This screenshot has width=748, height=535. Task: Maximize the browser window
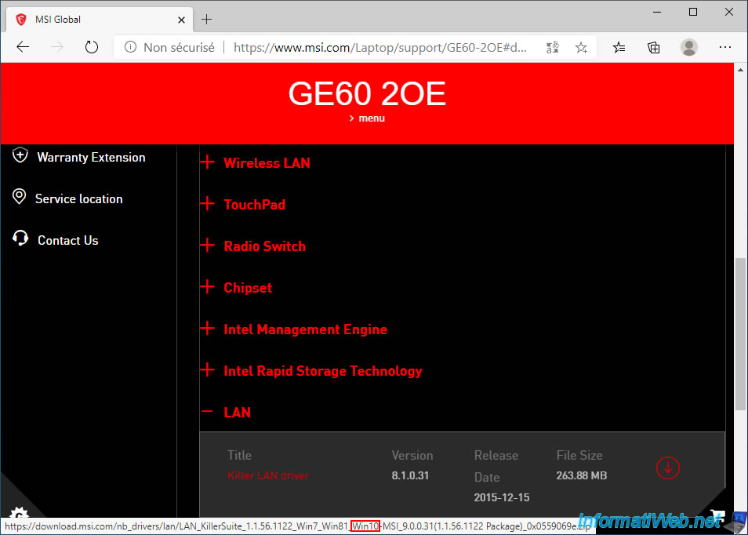click(693, 12)
